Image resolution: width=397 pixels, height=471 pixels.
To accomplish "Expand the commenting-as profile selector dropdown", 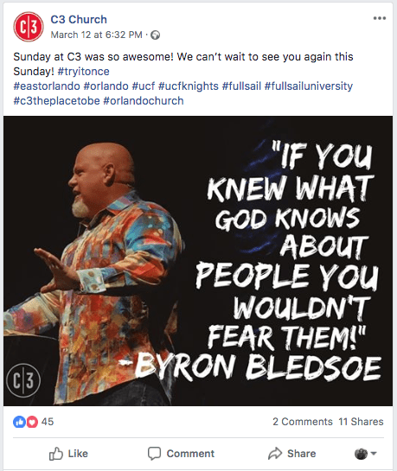I will pyautogui.click(x=366, y=454).
